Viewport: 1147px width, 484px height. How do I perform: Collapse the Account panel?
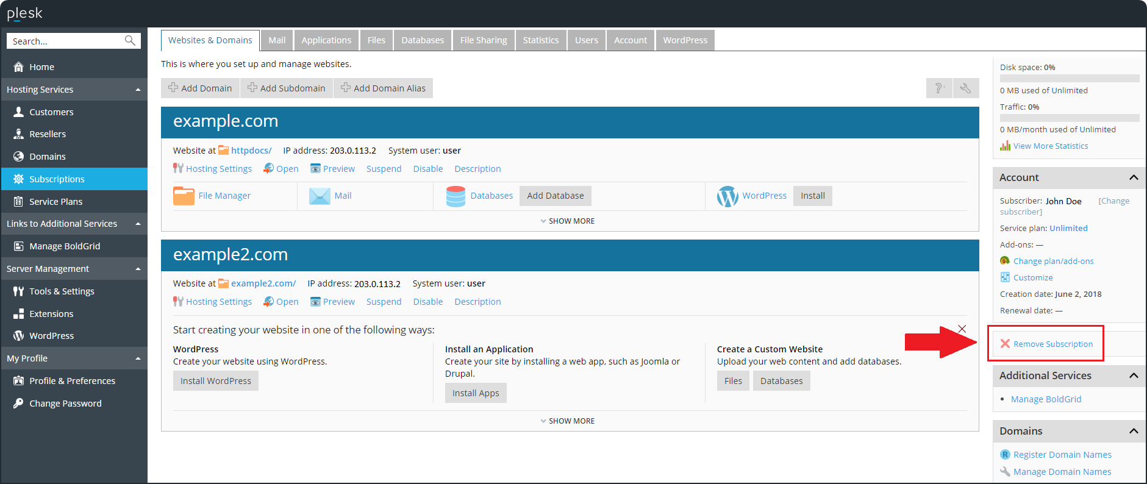(x=1133, y=177)
